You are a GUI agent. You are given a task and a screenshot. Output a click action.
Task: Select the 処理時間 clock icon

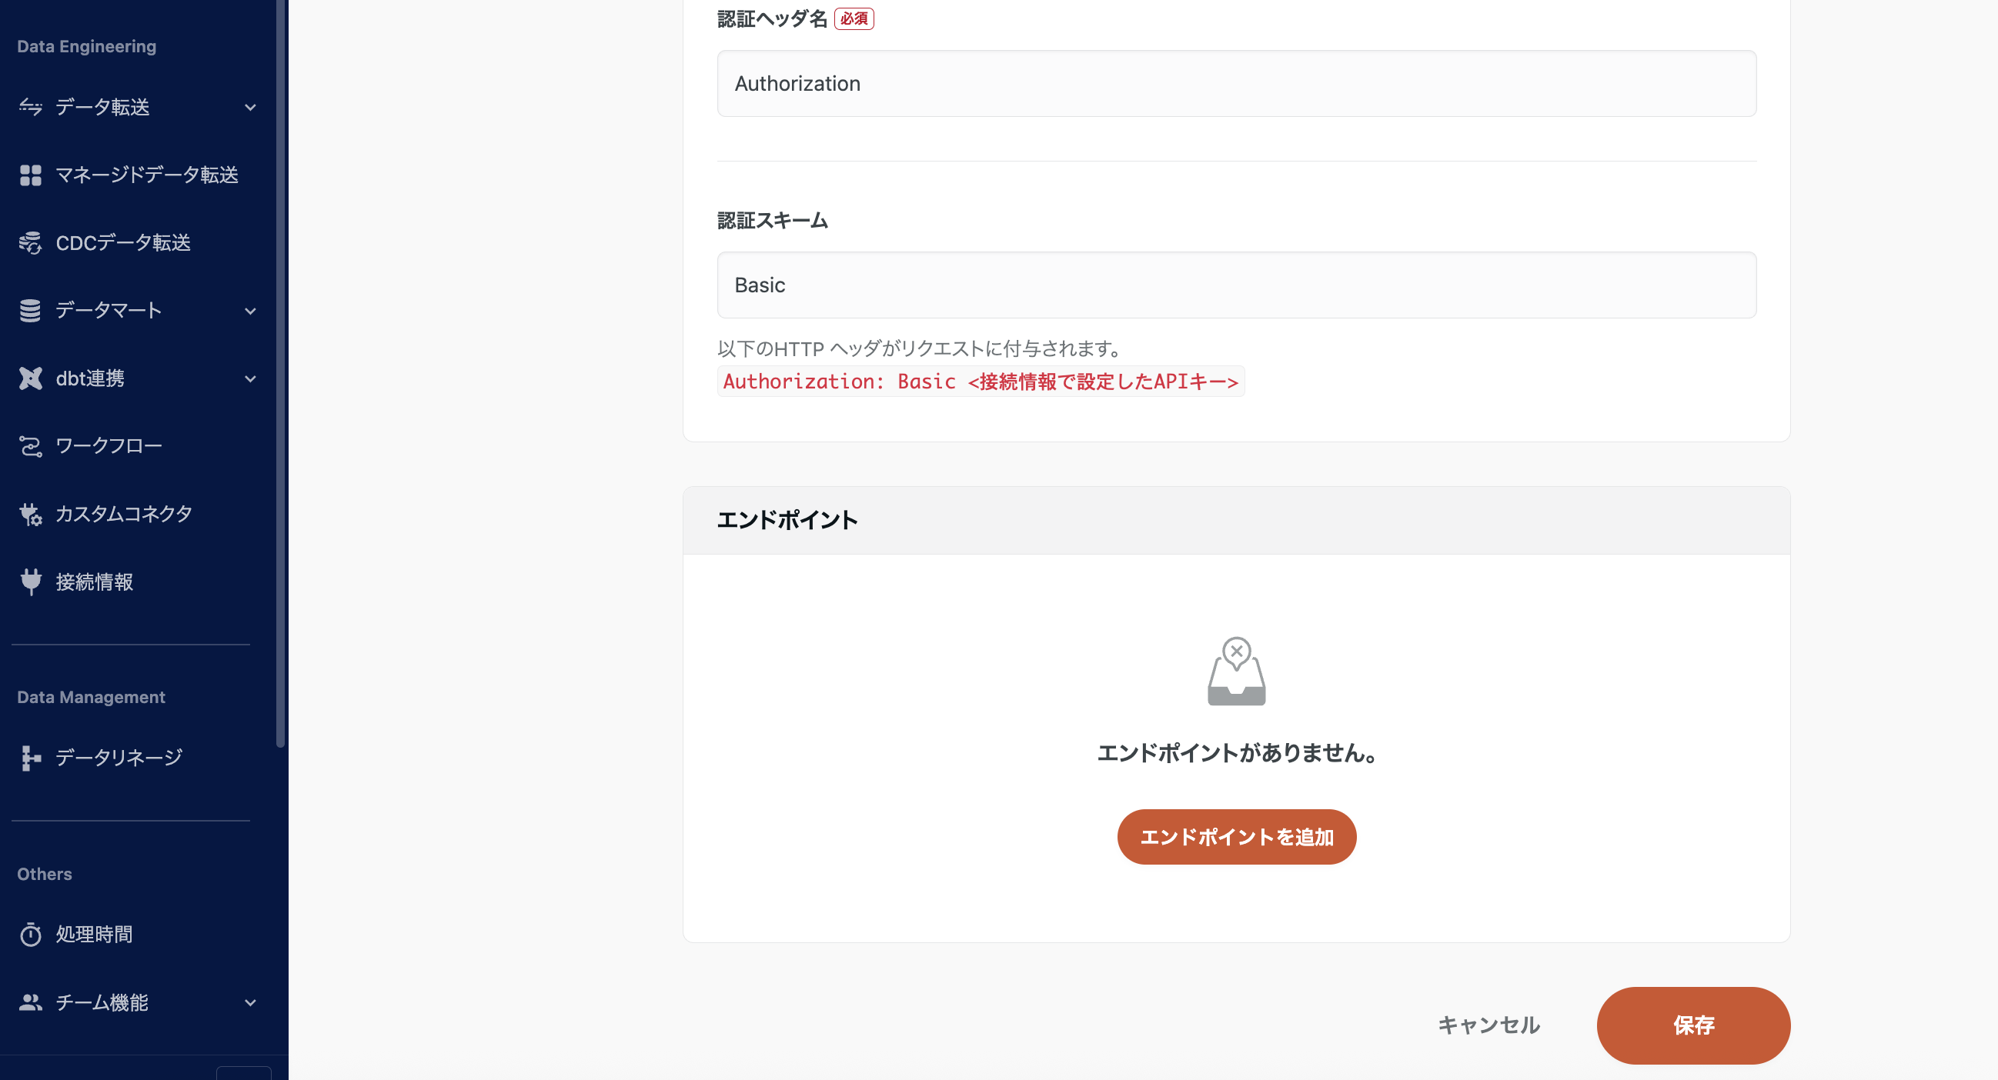[31, 935]
